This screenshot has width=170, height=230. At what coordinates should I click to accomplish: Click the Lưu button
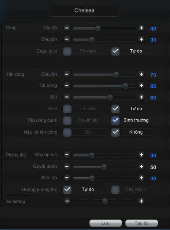pos(106,223)
